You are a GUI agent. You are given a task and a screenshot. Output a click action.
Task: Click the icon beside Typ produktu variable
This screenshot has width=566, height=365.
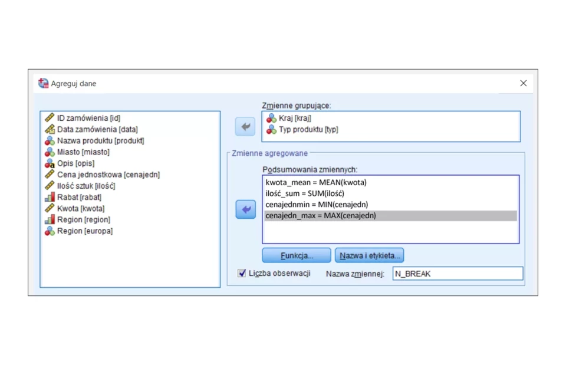[271, 129]
